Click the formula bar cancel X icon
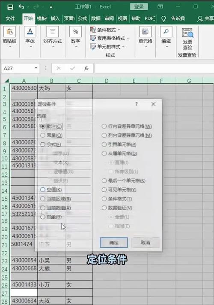 (x=59, y=68)
